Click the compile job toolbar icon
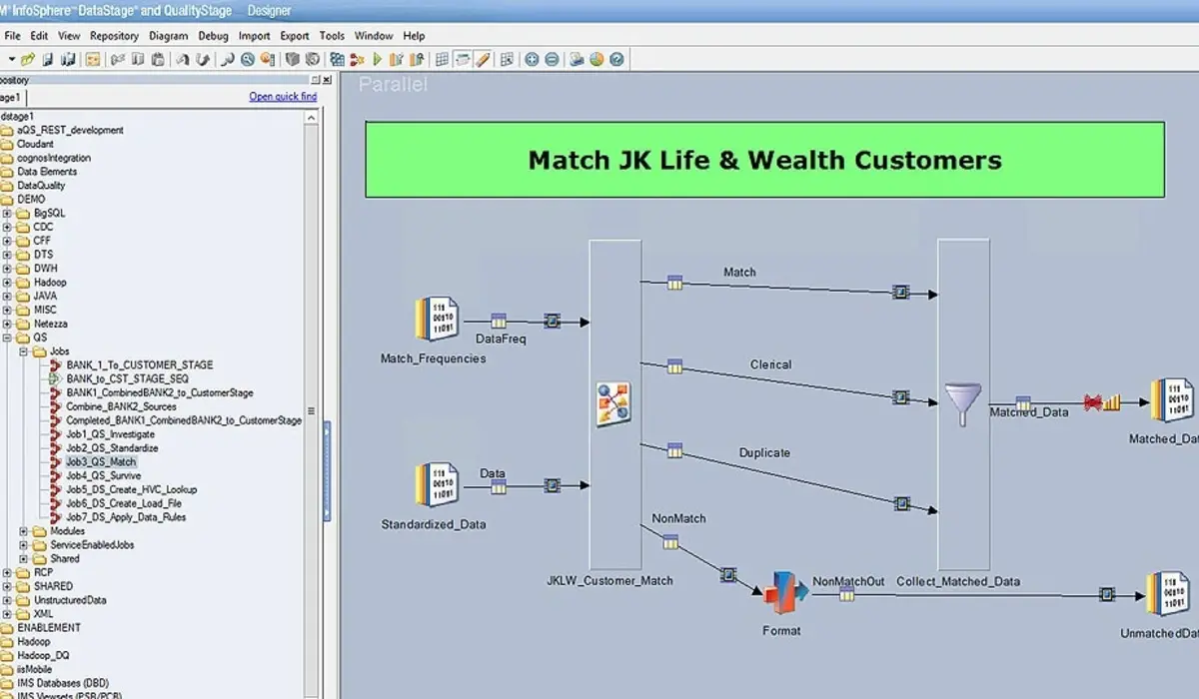Screen dimensions: 1199x699 pos(336,59)
